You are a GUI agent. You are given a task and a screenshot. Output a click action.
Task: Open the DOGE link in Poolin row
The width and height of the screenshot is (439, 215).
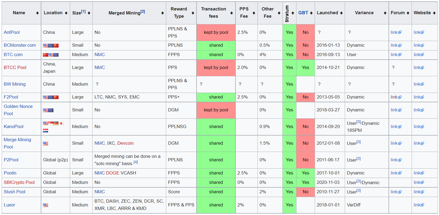(x=113, y=173)
